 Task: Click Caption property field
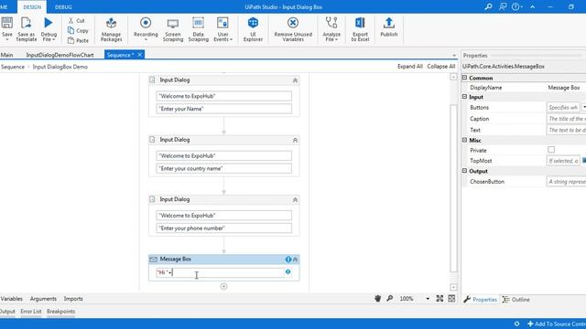pos(566,119)
